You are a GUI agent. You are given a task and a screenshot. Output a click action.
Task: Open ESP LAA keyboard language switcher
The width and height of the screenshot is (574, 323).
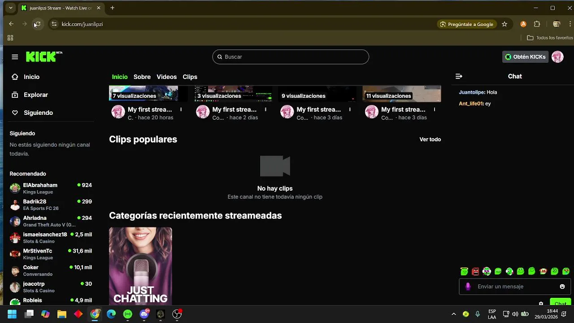pyautogui.click(x=492, y=314)
